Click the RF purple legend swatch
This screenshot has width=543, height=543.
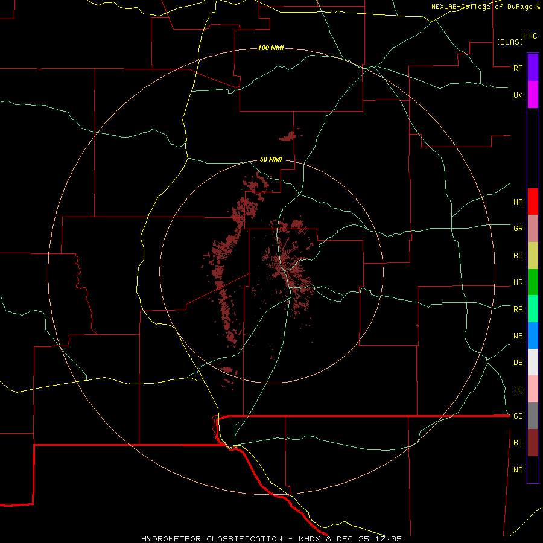point(533,68)
